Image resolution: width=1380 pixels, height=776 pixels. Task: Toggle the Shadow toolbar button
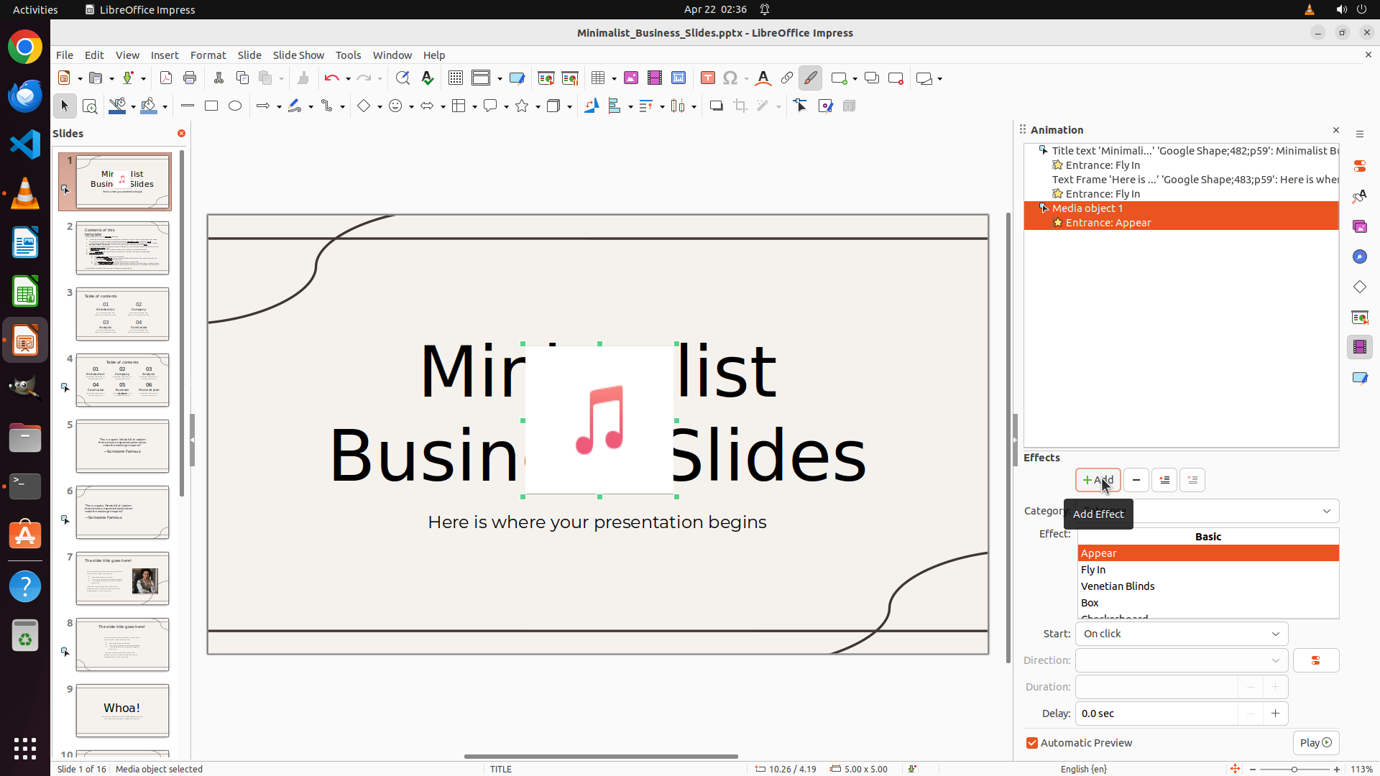tap(716, 106)
